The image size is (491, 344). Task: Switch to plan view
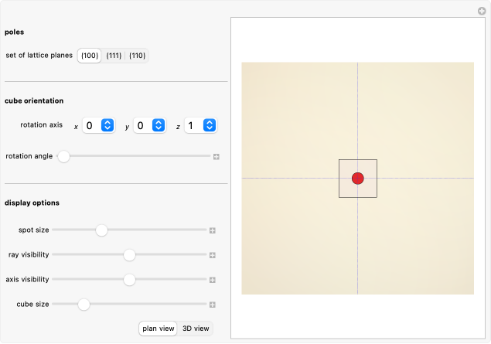click(x=159, y=329)
